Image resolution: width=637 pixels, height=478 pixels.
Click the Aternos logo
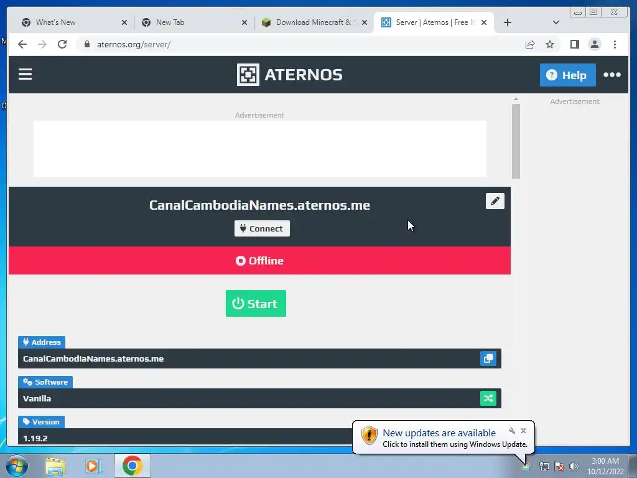[290, 75]
